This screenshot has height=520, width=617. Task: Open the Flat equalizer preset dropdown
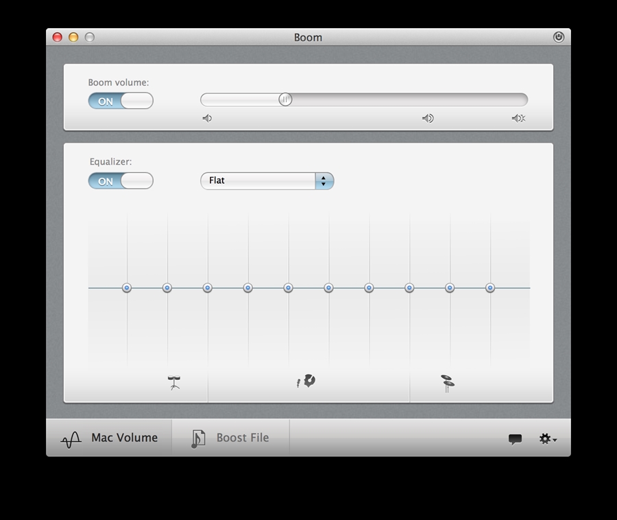[x=267, y=180]
